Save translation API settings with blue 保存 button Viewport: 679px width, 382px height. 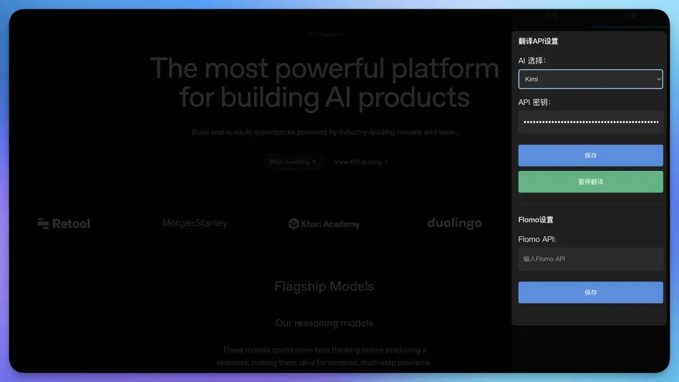[x=590, y=155]
